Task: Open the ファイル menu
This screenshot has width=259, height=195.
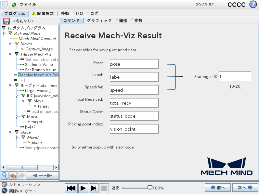Action: [28, 5]
